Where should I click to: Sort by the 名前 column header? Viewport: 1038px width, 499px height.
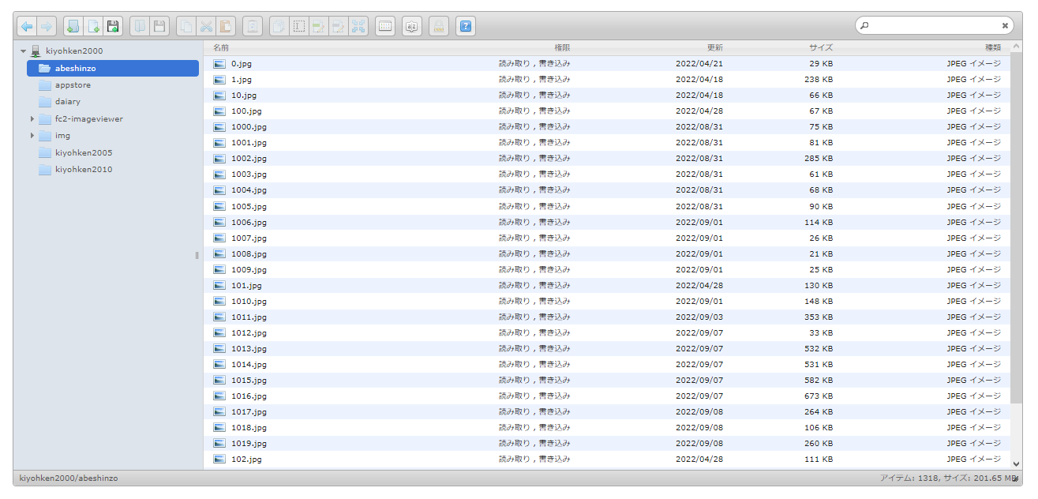point(221,48)
